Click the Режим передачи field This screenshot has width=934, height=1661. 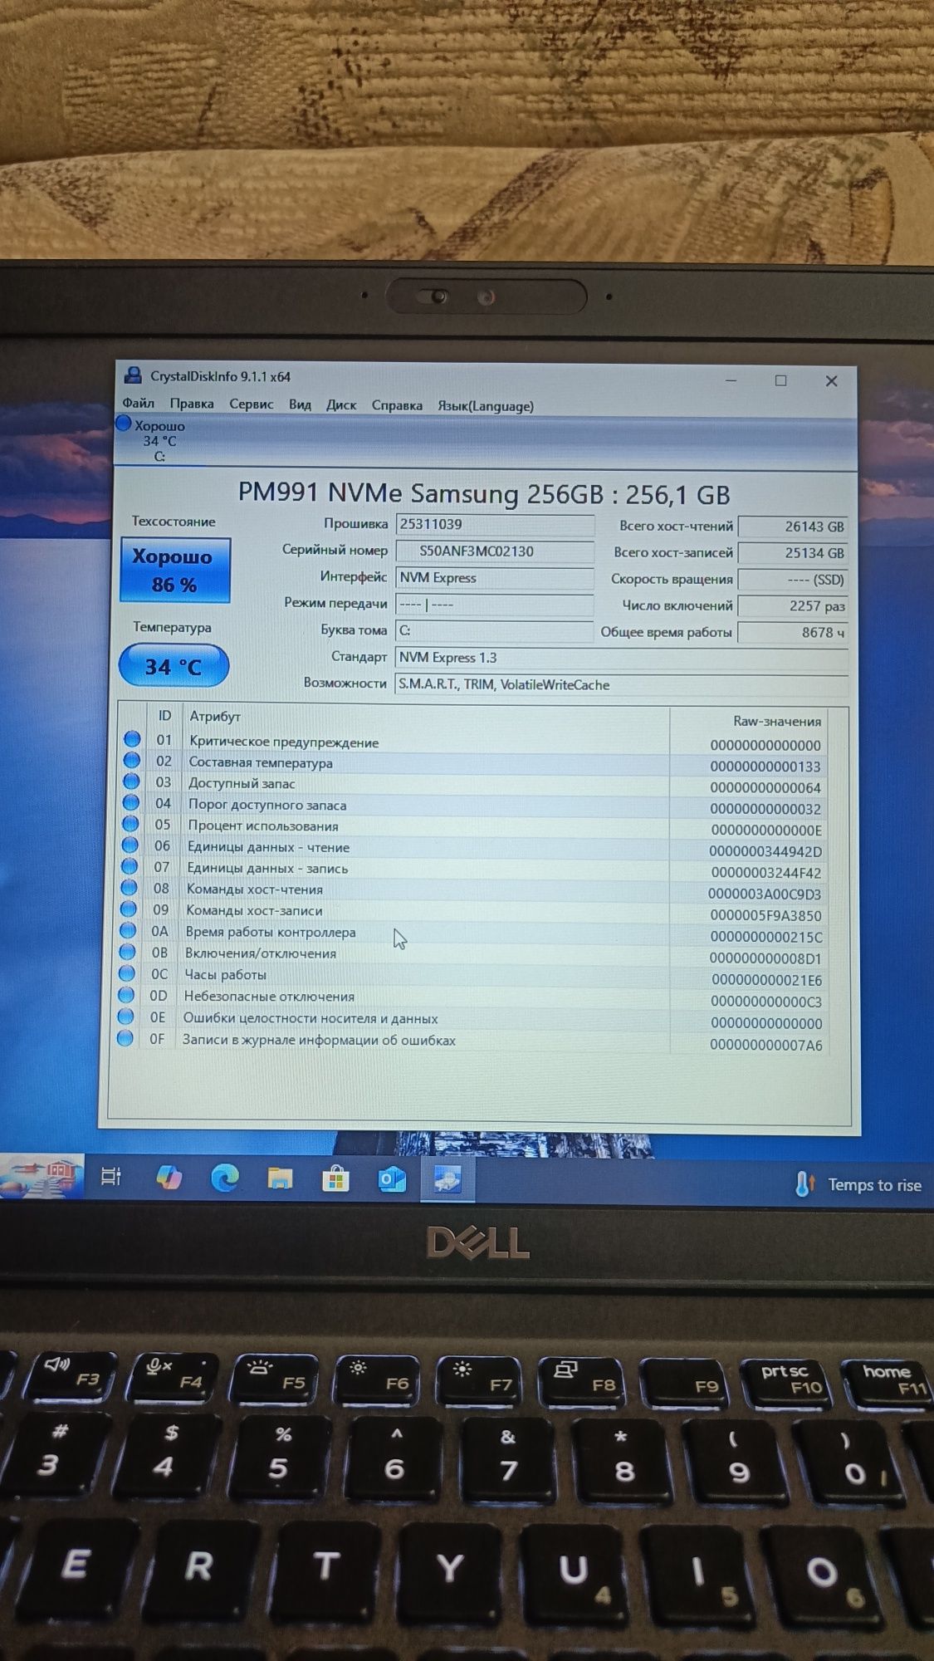point(495,604)
